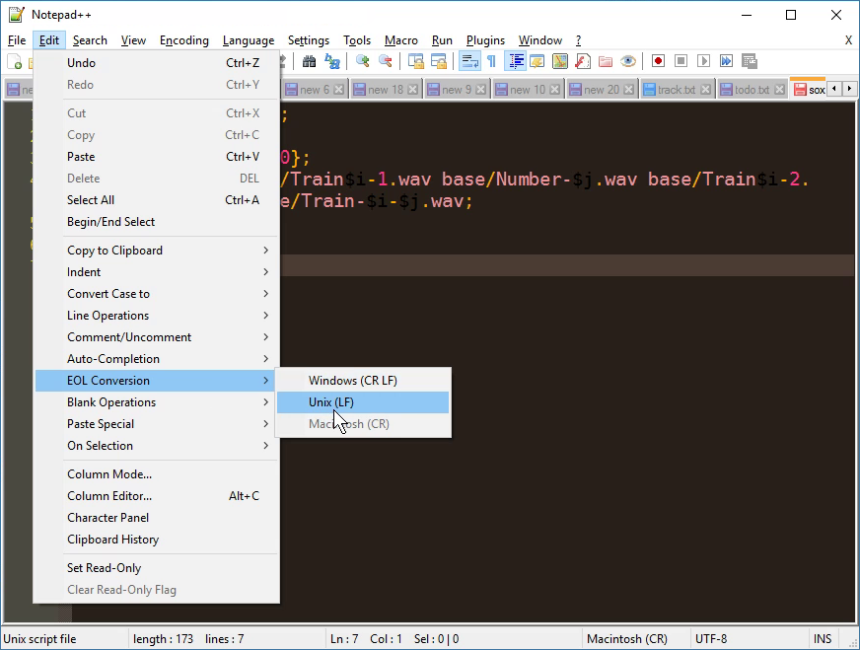The width and height of the screenshot is (860, 650).
Task: Click the Stop Recording macro icon
Action: (x=681, y=61)
